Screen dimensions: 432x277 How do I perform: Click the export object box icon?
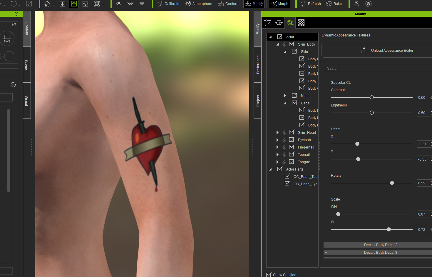coord(369,4)
